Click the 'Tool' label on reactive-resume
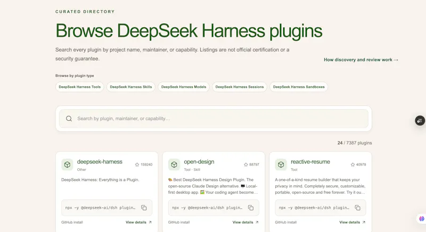This screenshot has width=426, height=232. (294, 170)
